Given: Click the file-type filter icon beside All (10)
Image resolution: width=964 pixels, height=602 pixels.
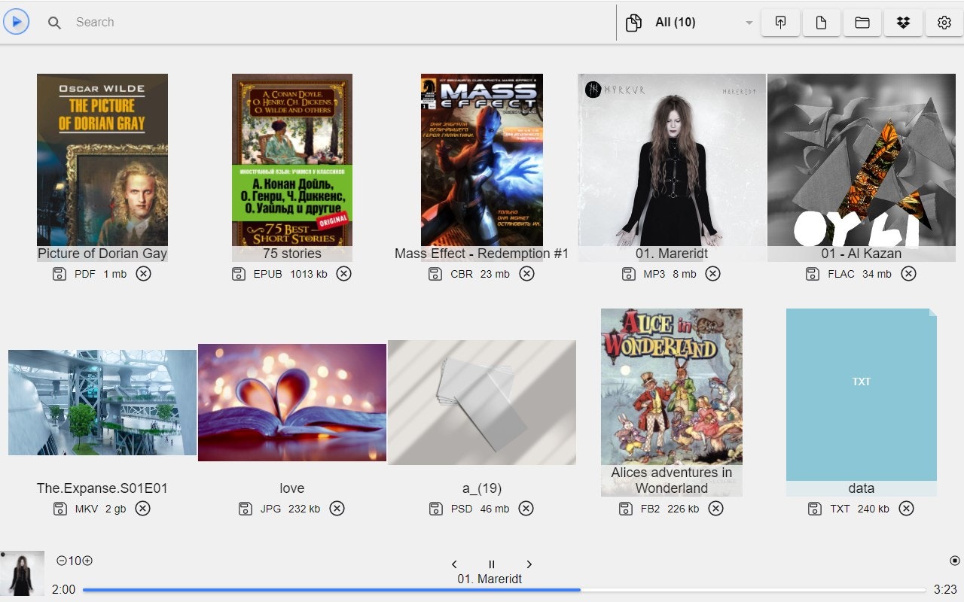Looking at the screenshot, I should click(635, 23).
